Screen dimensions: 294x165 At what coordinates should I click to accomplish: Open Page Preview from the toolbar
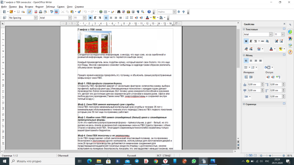[x=45, y=12]
